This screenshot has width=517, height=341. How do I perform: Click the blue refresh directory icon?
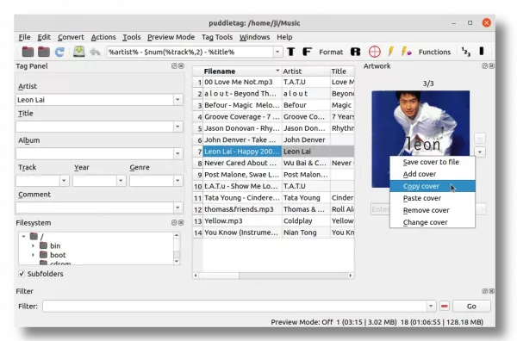[x=59, y=52]
